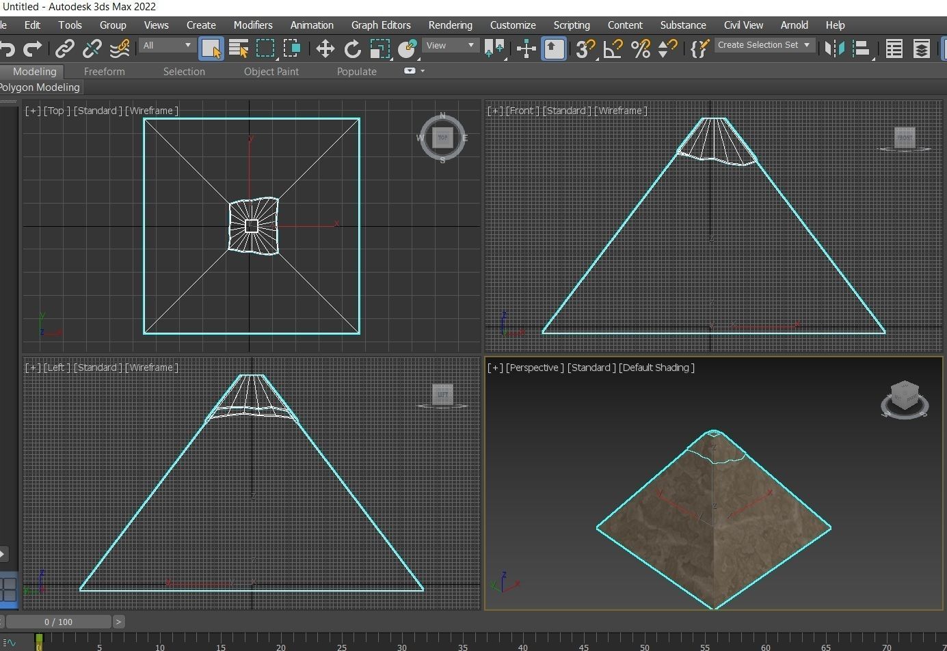Expand the Polygon Modeling panel
The height and width of the screenshot is (651, 947).
40,87
